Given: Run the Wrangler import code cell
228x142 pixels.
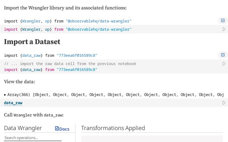Looking at the screenshot, I should (x=224, y=29).
